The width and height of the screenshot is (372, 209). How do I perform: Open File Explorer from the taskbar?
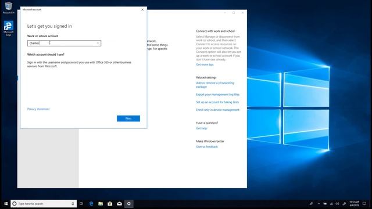101,204
